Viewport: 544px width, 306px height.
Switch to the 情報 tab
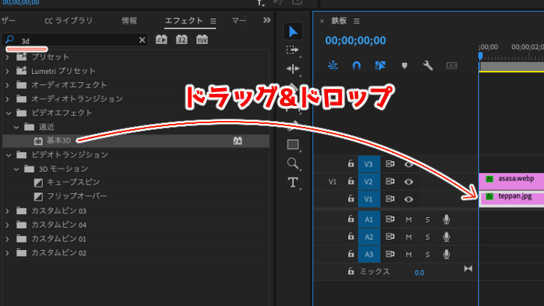(x=129, y=21)
